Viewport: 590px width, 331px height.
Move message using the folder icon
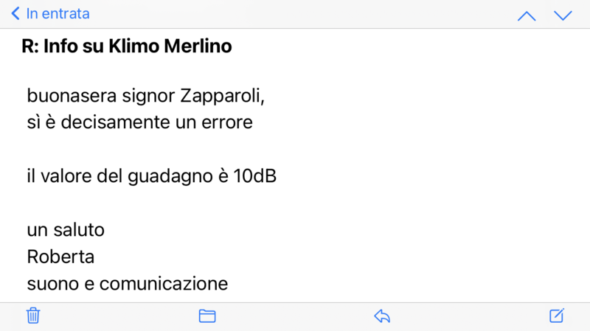207,316
